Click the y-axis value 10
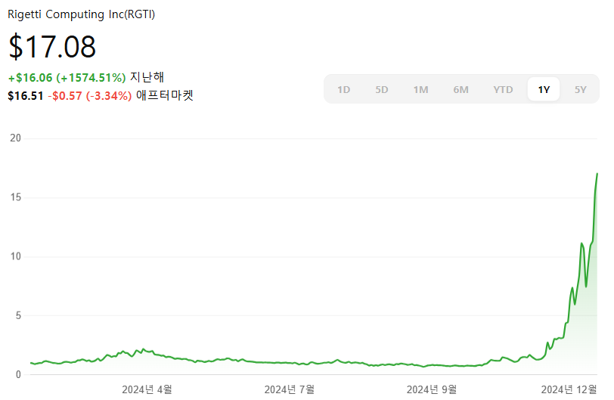This screenshot has height=400, width=614. (x=16, y=256)
